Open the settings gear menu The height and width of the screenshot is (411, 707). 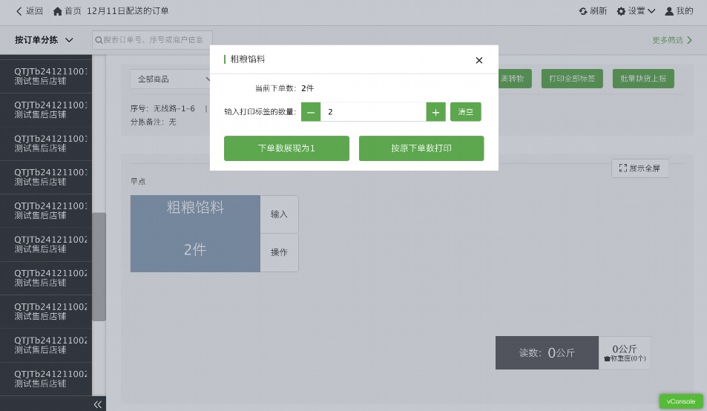click(622, 11)
